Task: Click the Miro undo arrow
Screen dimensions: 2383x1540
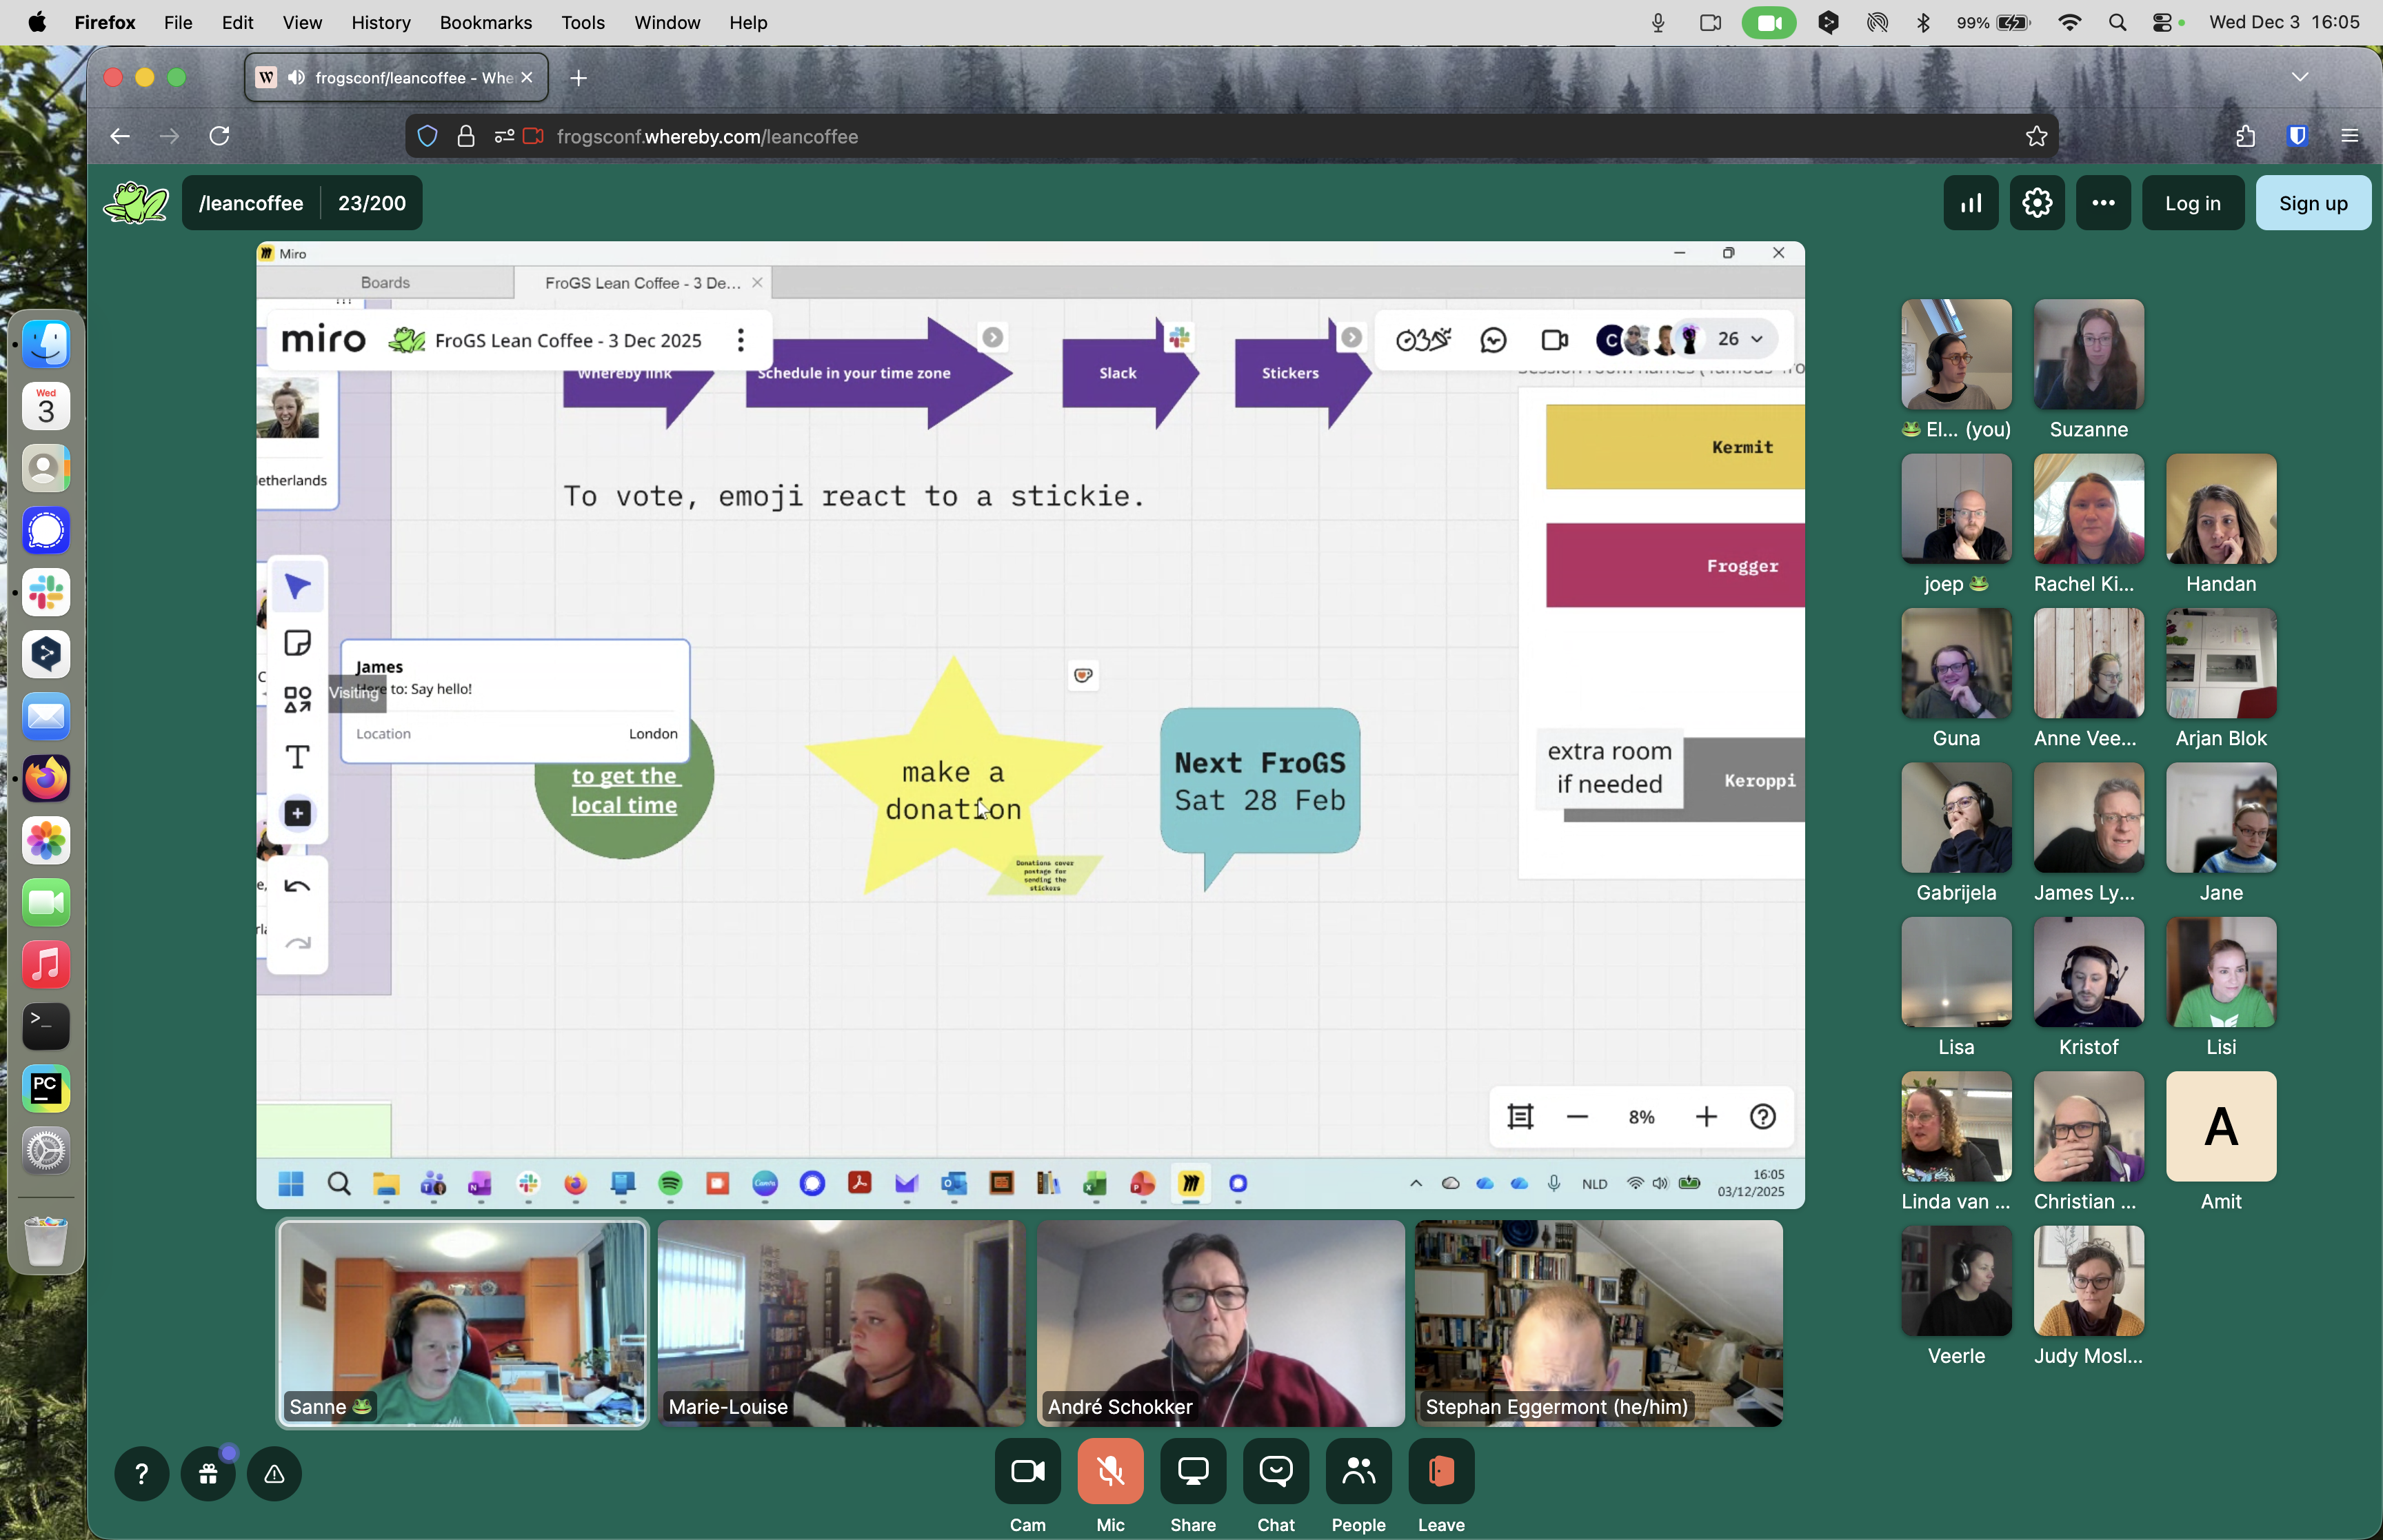Action: click(297, 886)
